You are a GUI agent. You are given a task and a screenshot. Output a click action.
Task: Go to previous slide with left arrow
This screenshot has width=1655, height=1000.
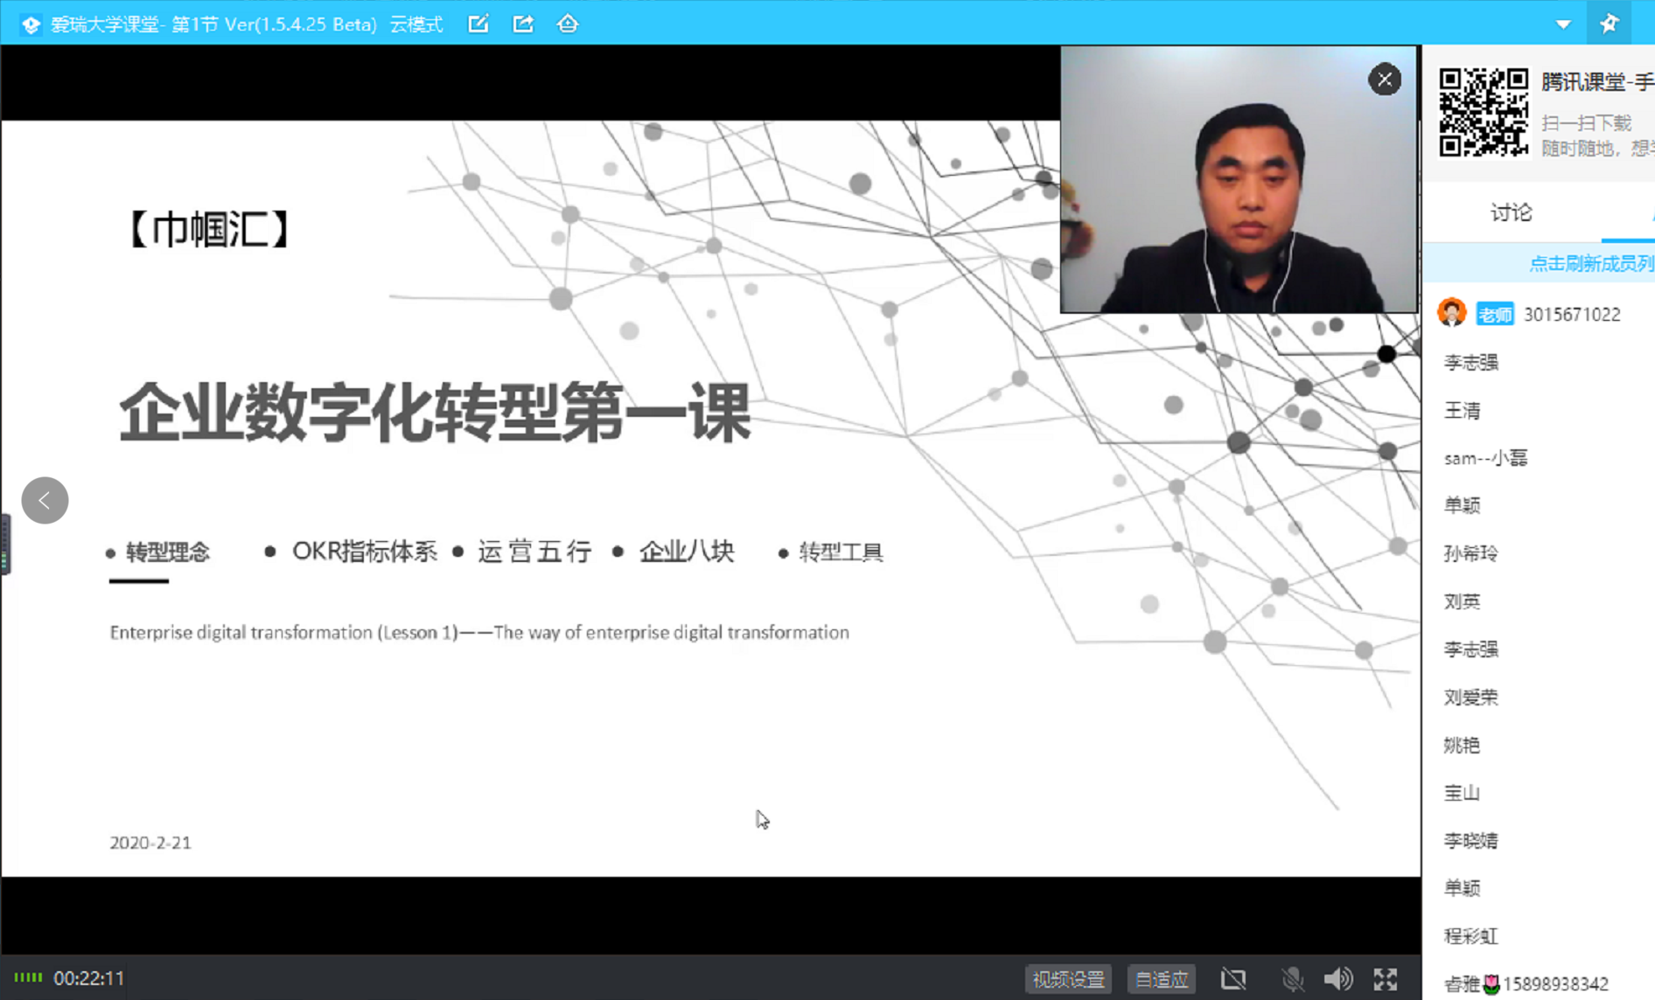pyautogui.click(x=45, y=500)
